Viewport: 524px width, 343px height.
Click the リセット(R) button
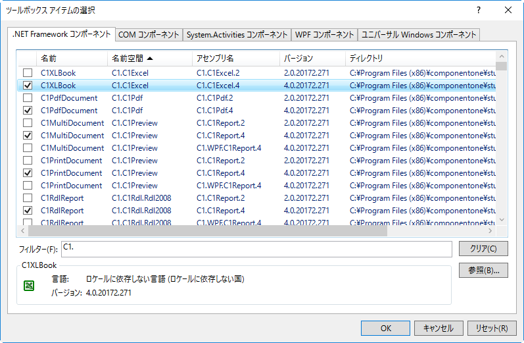tap(492, 328)
